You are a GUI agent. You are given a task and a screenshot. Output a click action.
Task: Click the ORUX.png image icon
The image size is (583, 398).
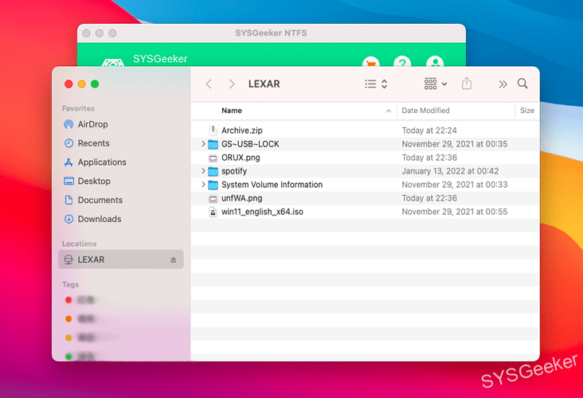[213, 158]
